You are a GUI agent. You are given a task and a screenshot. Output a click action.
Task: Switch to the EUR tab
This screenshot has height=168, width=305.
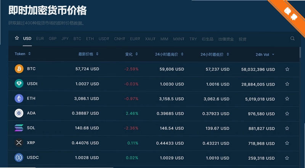[x=40, y=39]
